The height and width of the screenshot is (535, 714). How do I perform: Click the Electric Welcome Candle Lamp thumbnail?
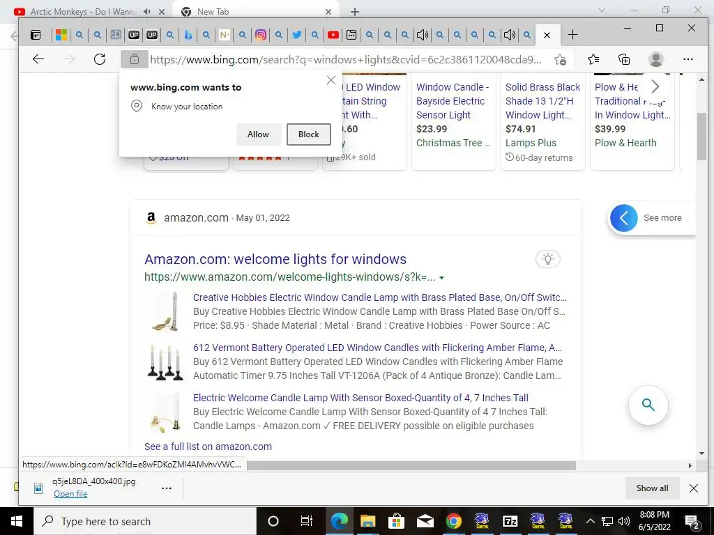(166, 412)
